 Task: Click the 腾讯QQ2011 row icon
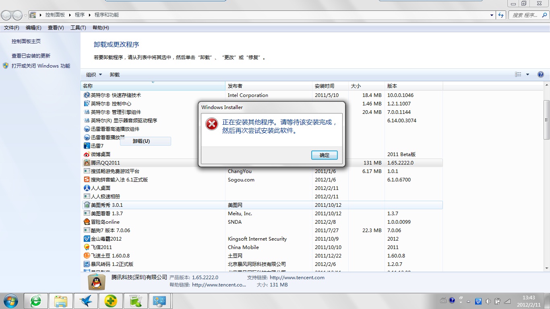(x=87, y=163)
